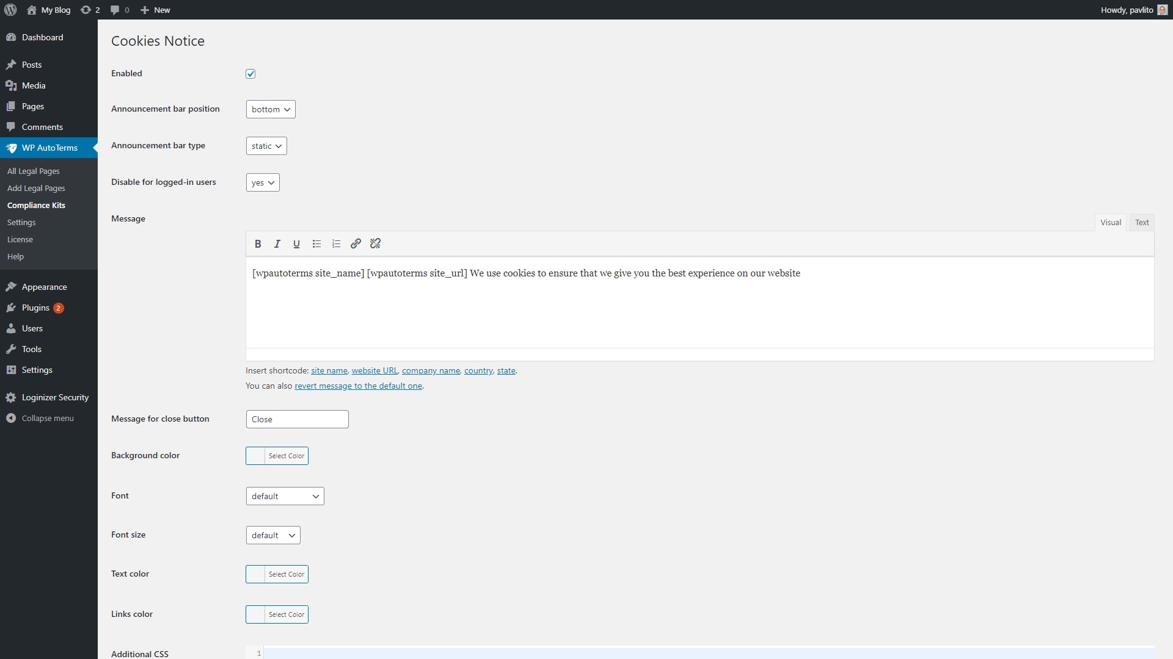This screenshot has width=1173, height=659.
Task: Click the Italic formatting icon
Action: pyautogui.click(x=276, y=244)
